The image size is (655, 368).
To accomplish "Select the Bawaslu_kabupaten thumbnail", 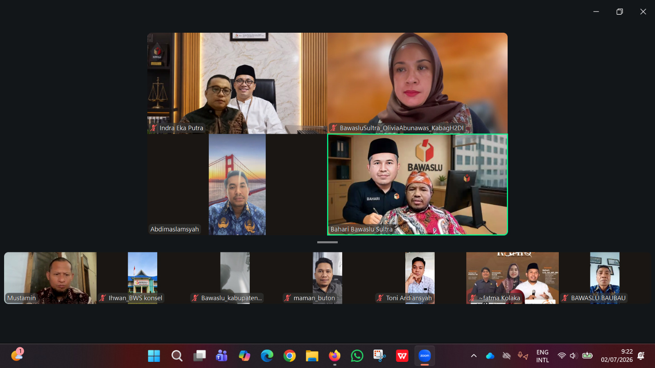I will coord(235,278).
